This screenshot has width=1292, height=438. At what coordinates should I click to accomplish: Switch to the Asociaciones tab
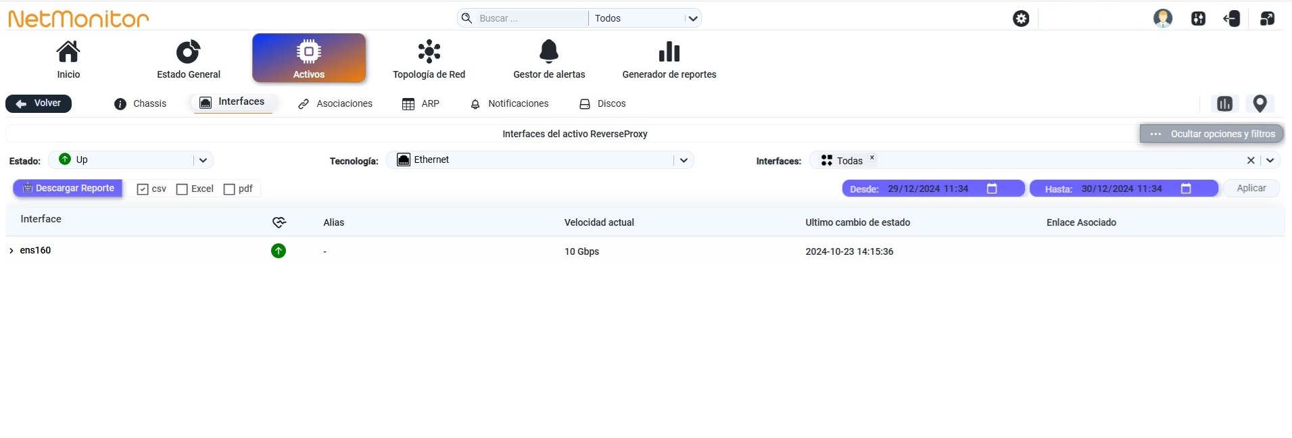[335, 103]
